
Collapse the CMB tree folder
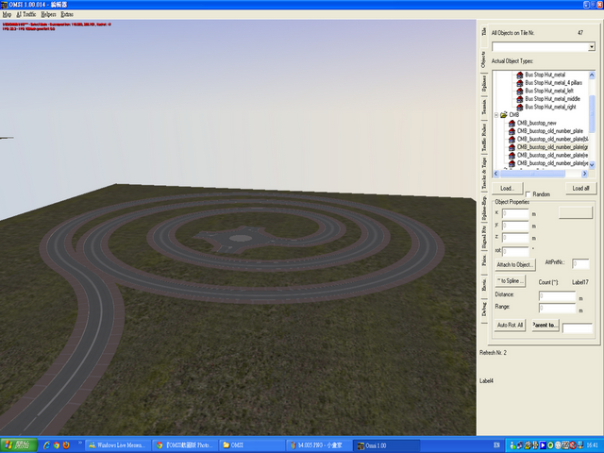click(496, 115)
